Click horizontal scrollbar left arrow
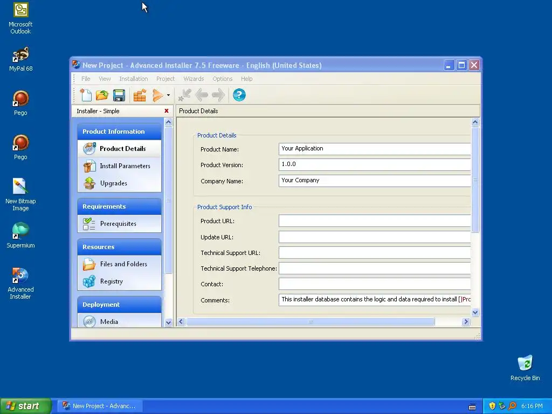Viewport: 552px width, 414px height. pyautogui.click(x=181, y=321)
